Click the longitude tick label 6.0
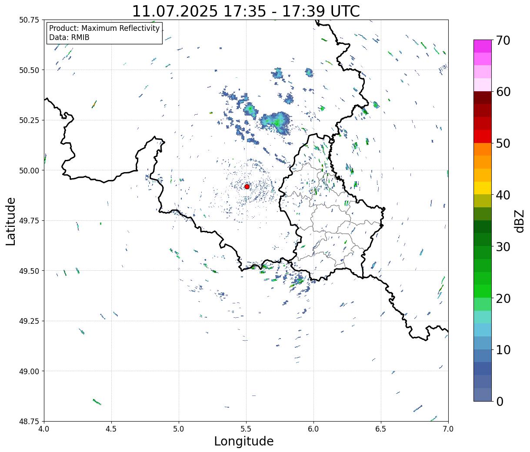The width and height of the screenshot is (530, 452). tap(313, 429)
